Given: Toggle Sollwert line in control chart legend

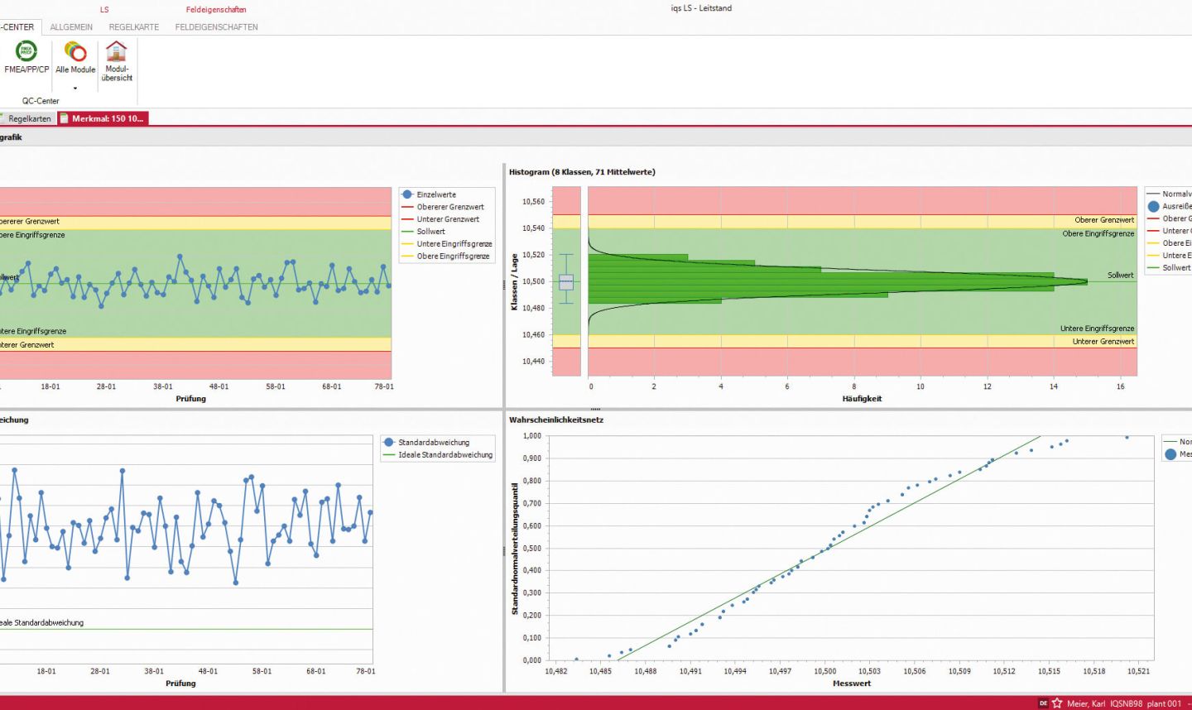Looking at the screenshot, I should click(430, 232).
